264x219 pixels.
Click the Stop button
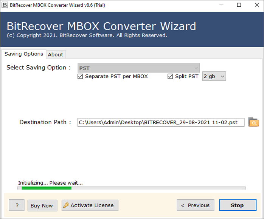click(x=238, y=205)
